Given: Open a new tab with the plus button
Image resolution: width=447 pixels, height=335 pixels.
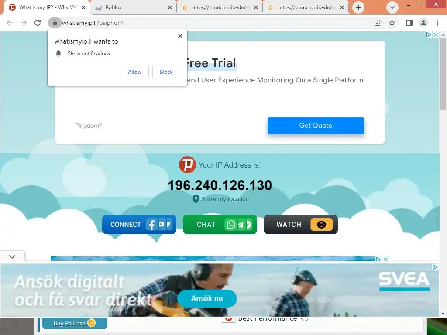Looking at the screenshot, I should tap(358, 7).
